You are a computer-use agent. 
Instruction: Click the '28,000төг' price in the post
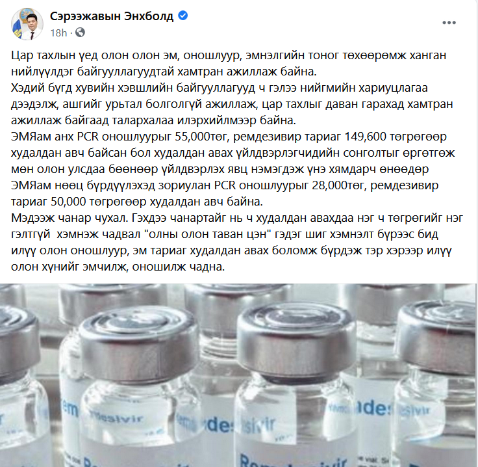(338, 185)
